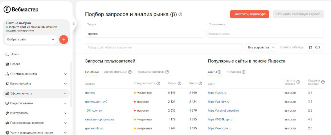Focus the Слова-минус input field
331x135 pixels.
coord(265,34)
